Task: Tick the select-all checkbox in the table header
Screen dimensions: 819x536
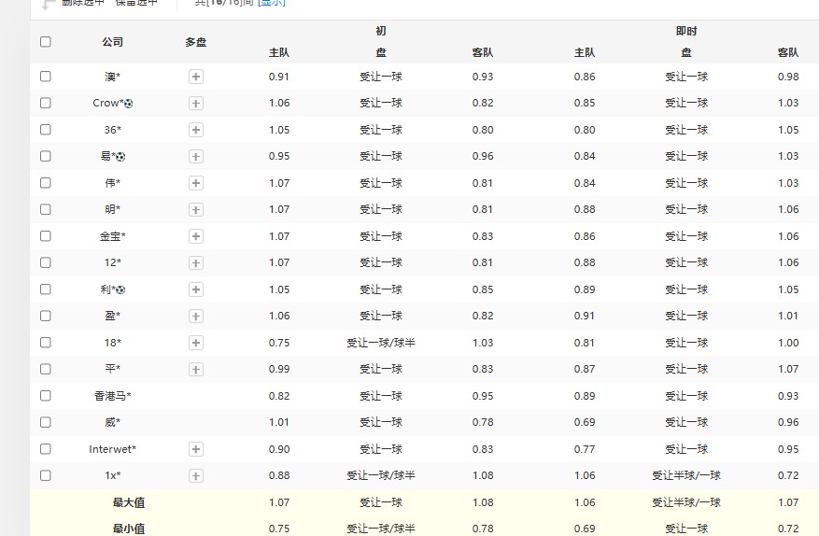Action: [46, 42]
